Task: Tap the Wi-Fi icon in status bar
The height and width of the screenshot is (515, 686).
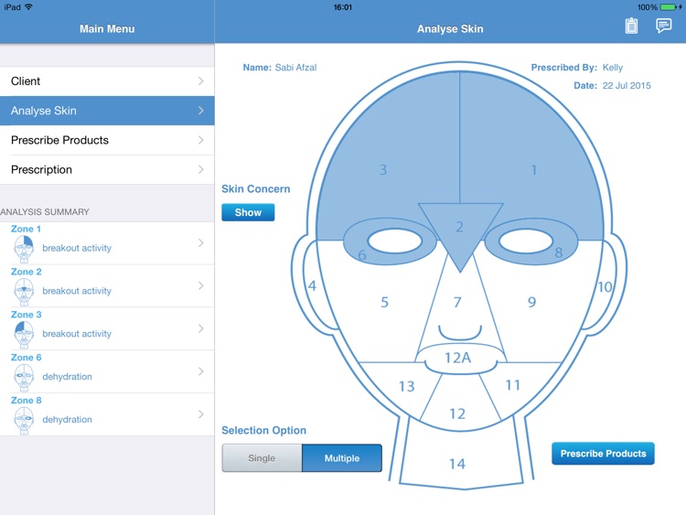Action: point(28,6)
